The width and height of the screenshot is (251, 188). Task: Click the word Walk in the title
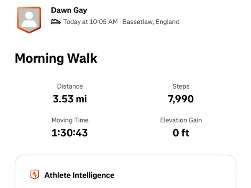(x=82, y=58)
